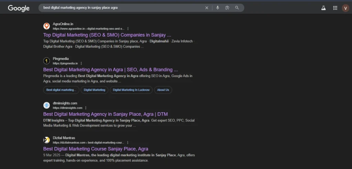Click the Pingmedia site favicon
The width and height of the screenshot is (352, 169).
click(47, 61)
